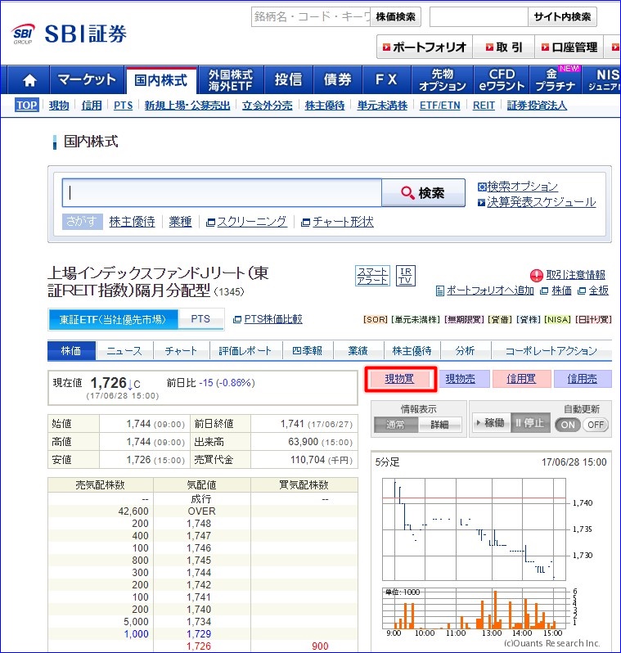Open REIT submenu link
The image size is (621, 653).
click(x=484, y=106)
